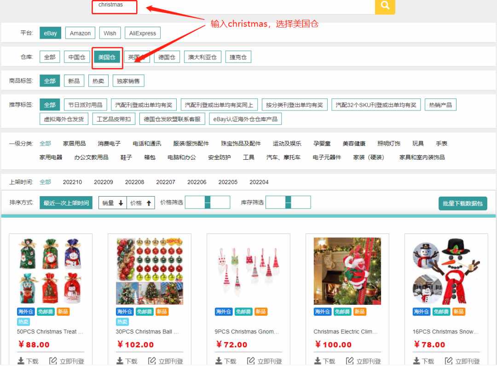The image size is (497, 366).
Task: Choose the 美国仓 warehouse option
Action: [x=107, y=57]
